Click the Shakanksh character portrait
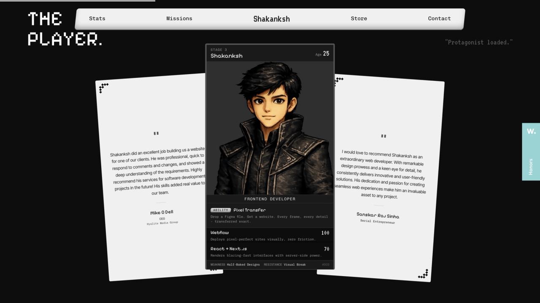 (270, 128)
